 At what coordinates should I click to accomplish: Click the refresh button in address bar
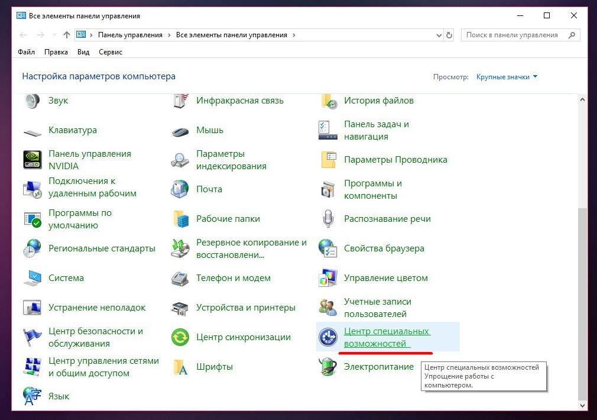point(449,35)
